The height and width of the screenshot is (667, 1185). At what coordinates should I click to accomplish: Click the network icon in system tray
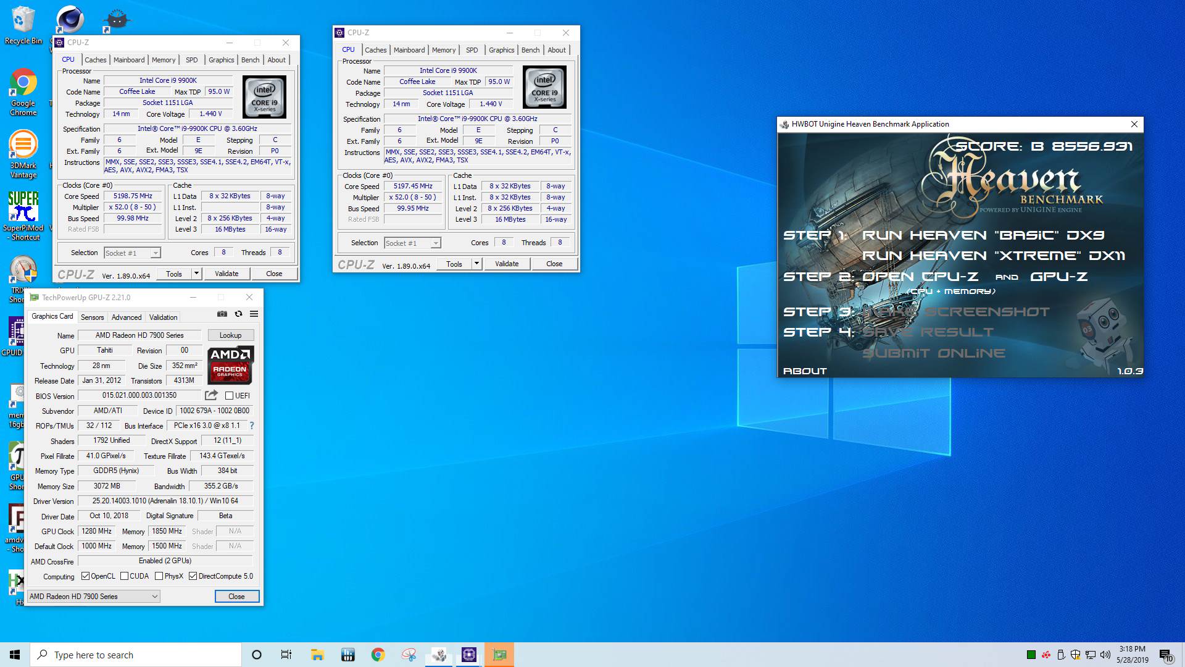pyautogui.click(x=1091, y=655)
